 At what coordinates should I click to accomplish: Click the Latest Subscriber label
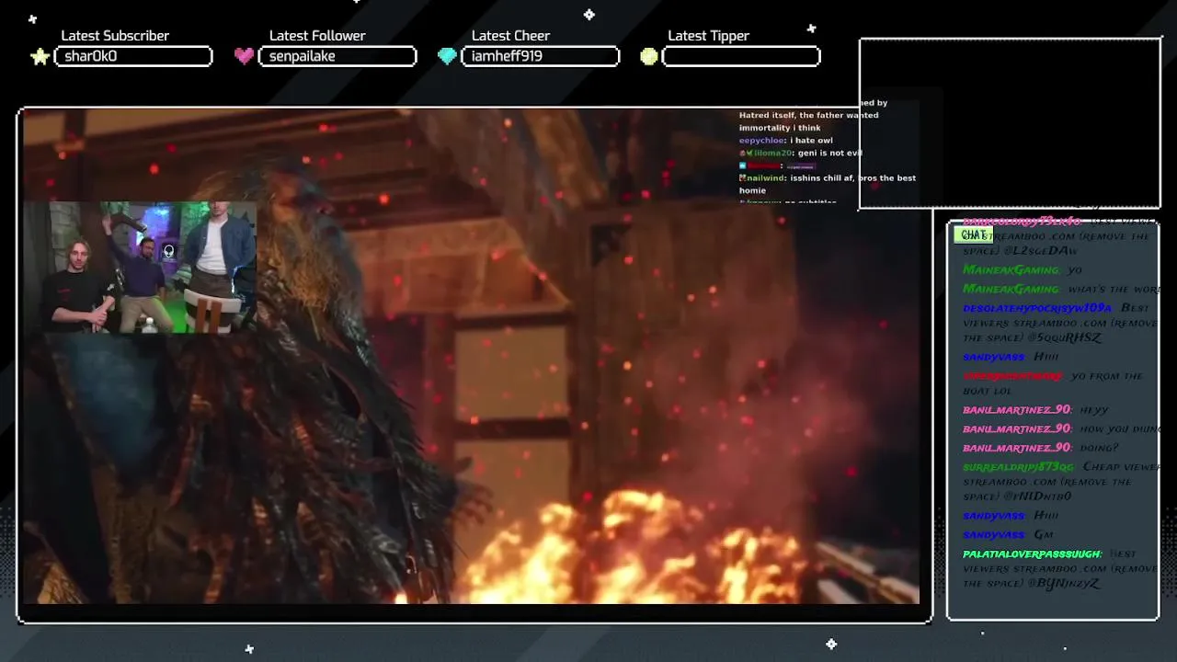tap(115, 36)
